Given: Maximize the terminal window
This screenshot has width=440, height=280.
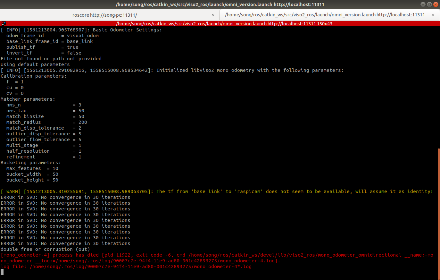Looking at the screenshot, I should [429, 4].
